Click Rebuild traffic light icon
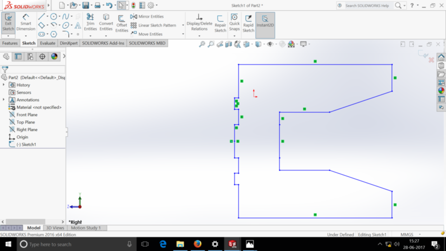446x251 pixels. 133,5
